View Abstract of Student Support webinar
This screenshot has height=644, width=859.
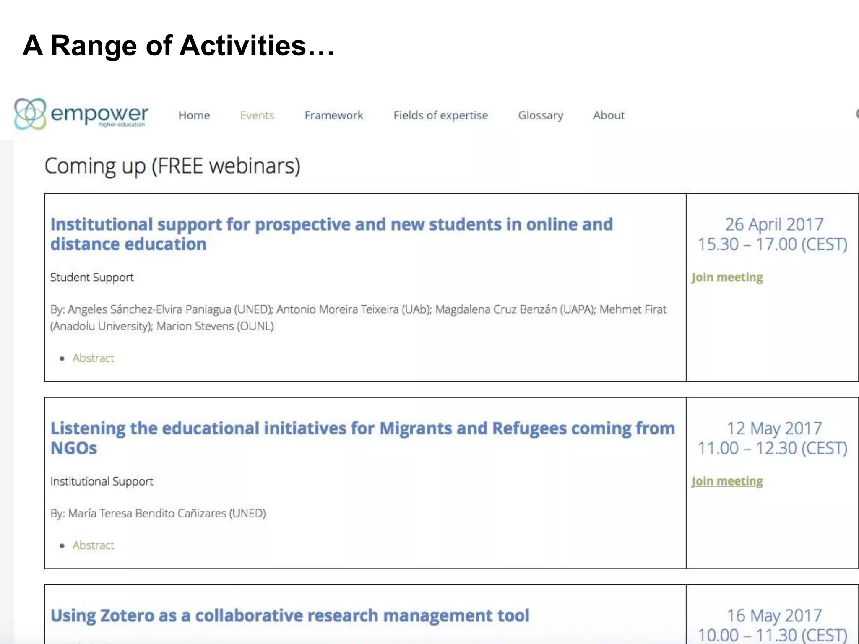93,358
